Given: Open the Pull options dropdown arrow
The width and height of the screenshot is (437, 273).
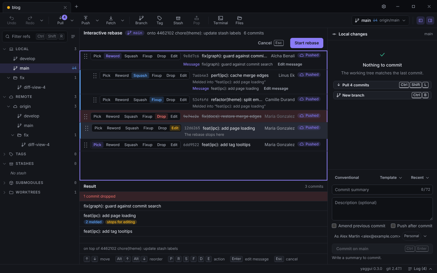Looking at the screenshot, I should 72,20.
